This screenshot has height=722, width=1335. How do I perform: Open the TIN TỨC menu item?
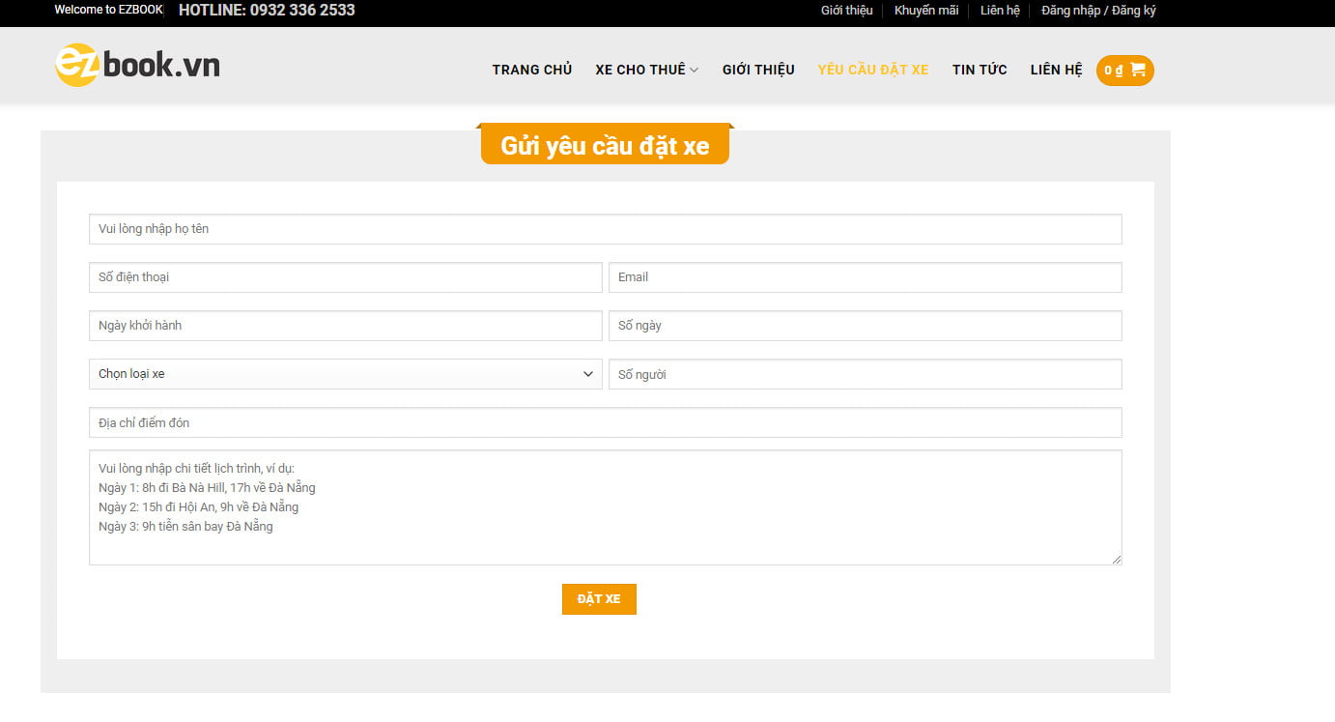click(979, 70)
